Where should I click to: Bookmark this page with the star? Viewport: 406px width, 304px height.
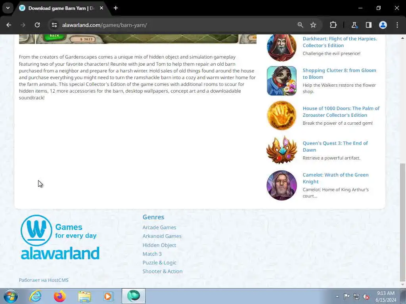[313, 25]
